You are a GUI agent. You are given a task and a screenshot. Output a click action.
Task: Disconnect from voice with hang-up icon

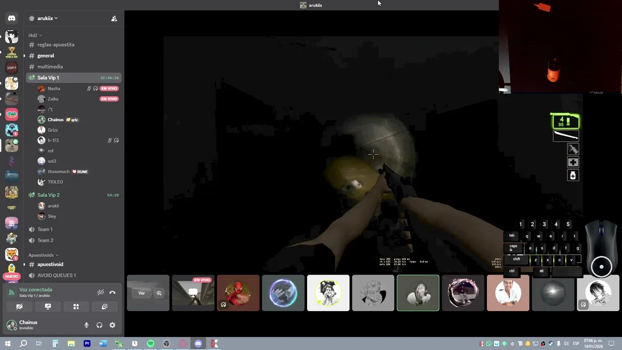click(112, 292)
